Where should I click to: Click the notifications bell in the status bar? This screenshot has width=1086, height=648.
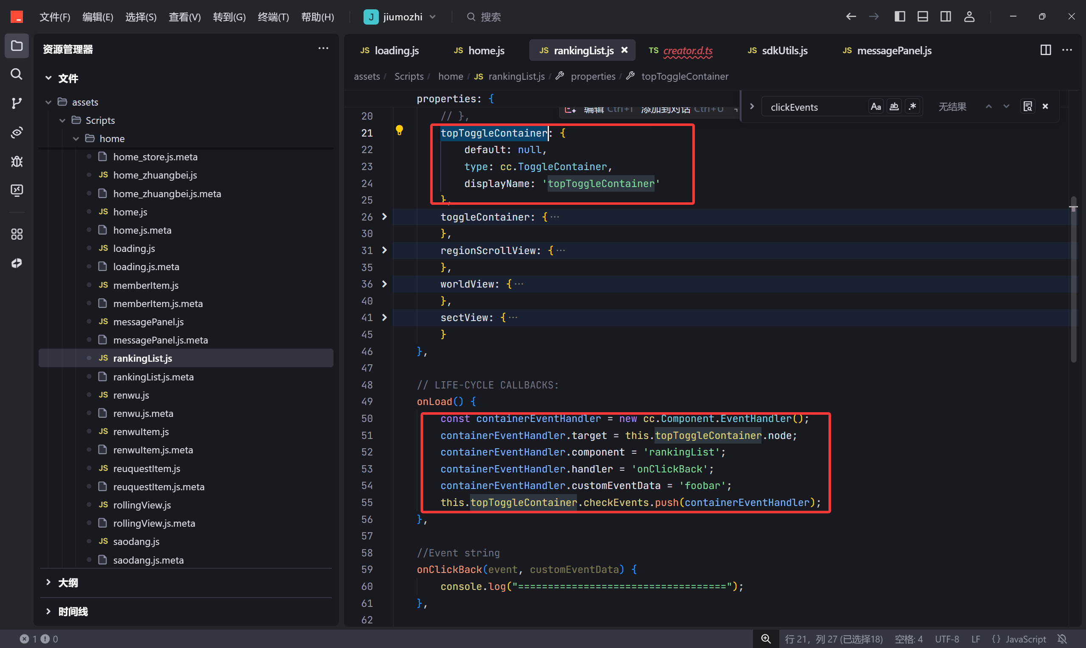pyautogui.click(x=1062, y=639)
